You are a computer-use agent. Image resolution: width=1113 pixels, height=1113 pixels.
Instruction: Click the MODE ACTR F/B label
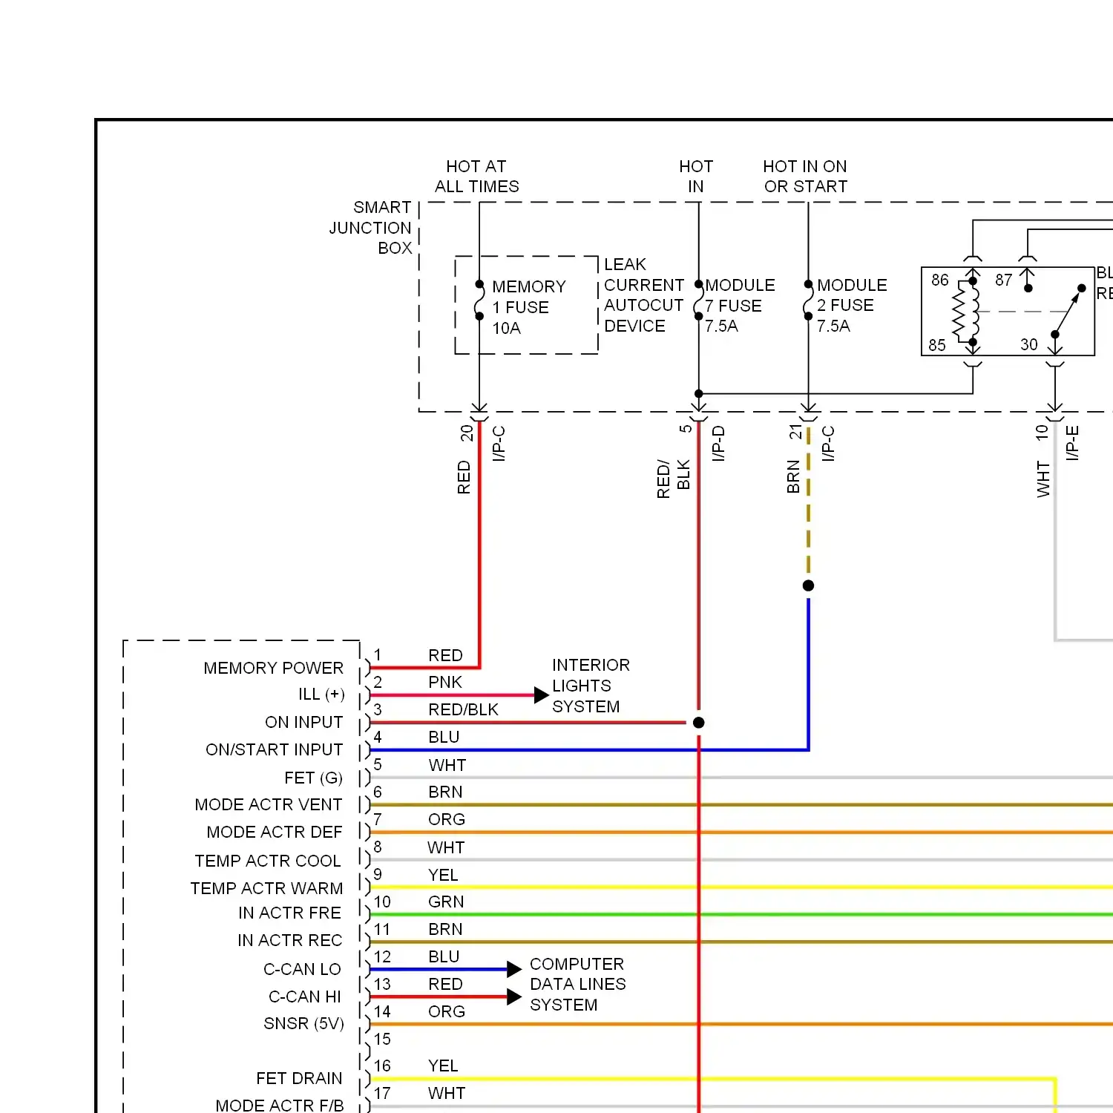[x=280, y=1106]
